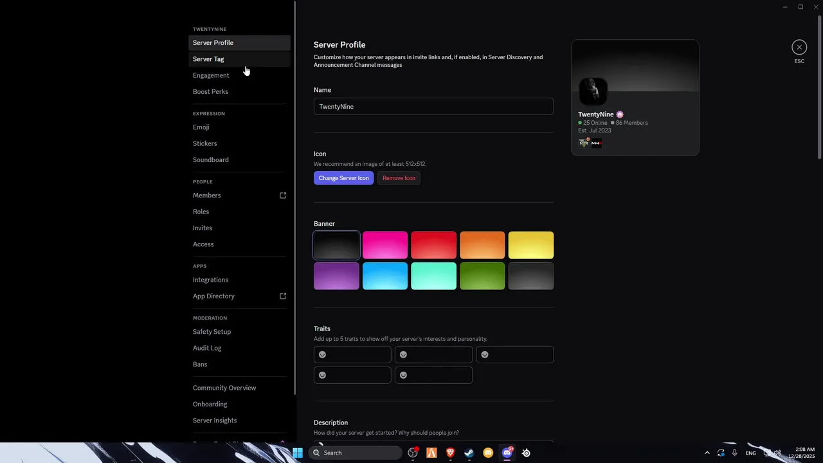Viewport: 823px width, 463px height.
Task: Open Steam from the taskbar
Action: 469,453
